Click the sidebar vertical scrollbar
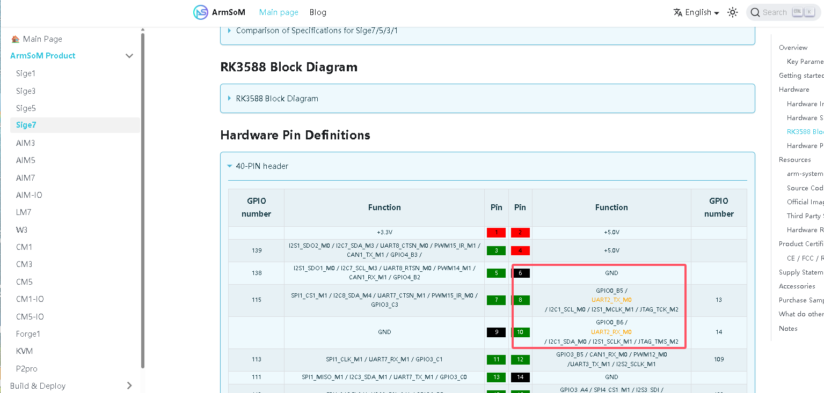 coord(142,198)
